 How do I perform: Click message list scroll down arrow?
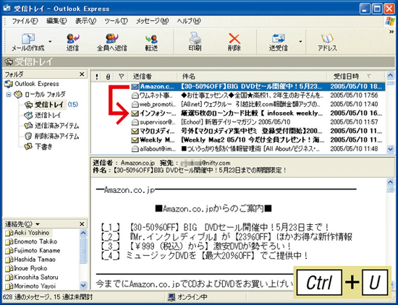(390, 150)
